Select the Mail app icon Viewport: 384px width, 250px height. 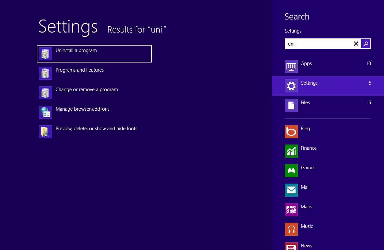point(291,190)
